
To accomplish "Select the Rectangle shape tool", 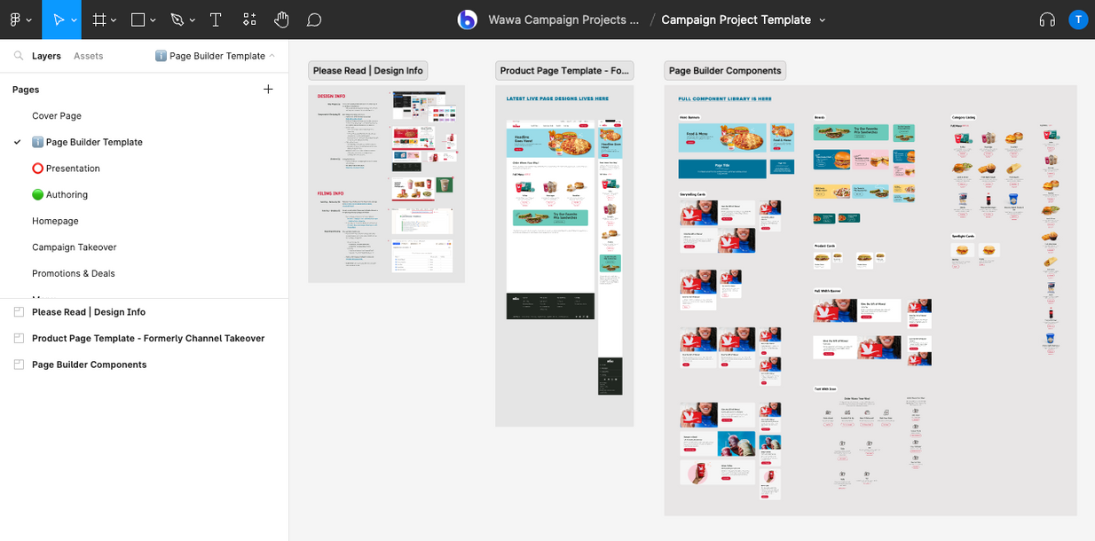I will click(138, 20).
